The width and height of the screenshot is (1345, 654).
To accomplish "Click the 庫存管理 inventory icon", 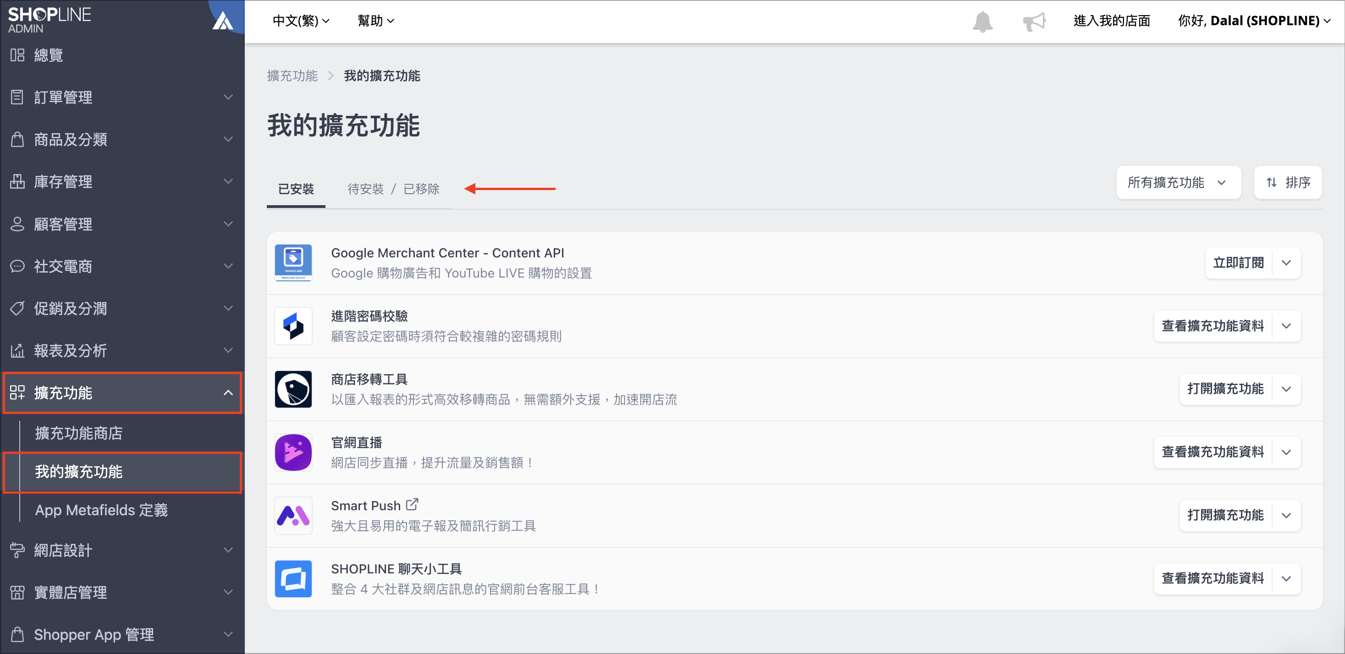I will coord(17,181).
